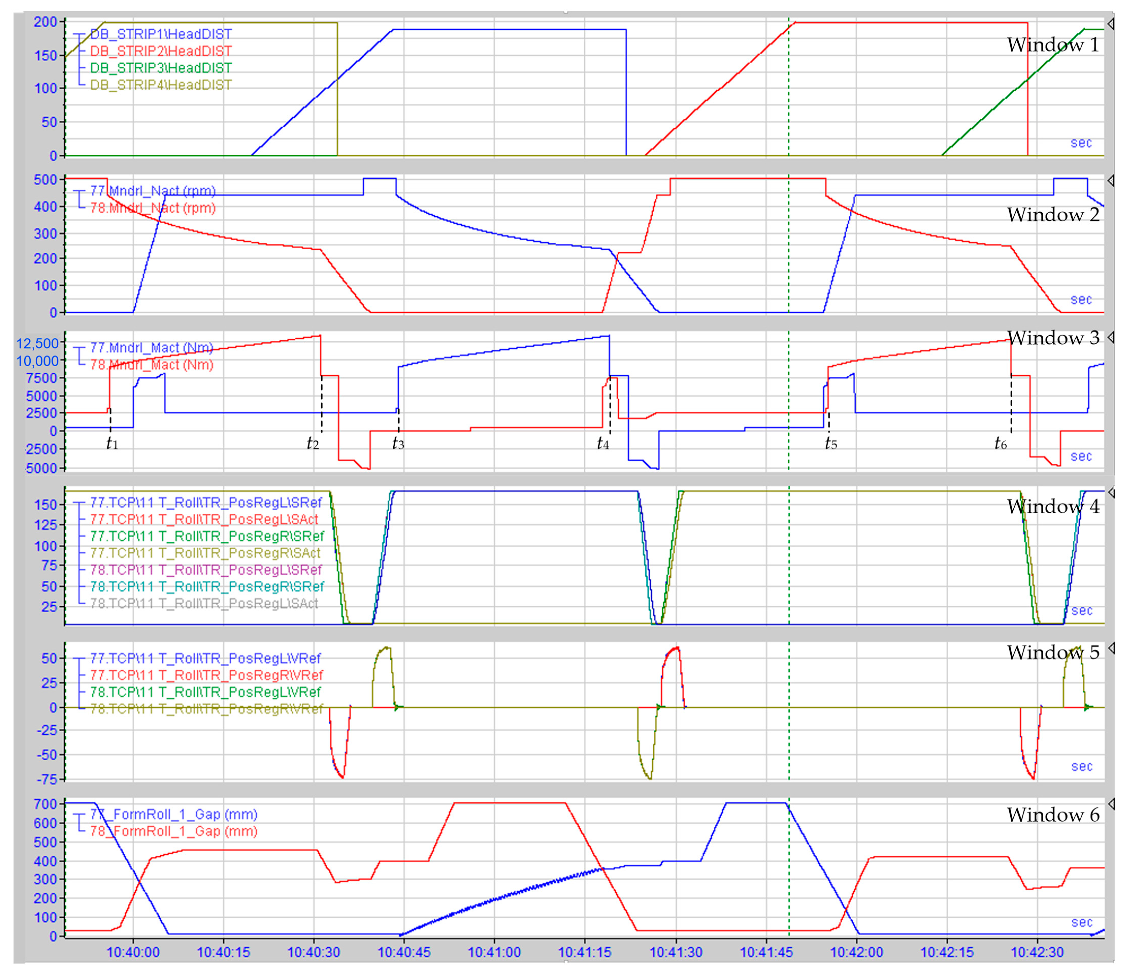This screenshot has width=1130, height=971.
Task: Click the triangle arrow beside Window 2
Action: pos(1111,180)
